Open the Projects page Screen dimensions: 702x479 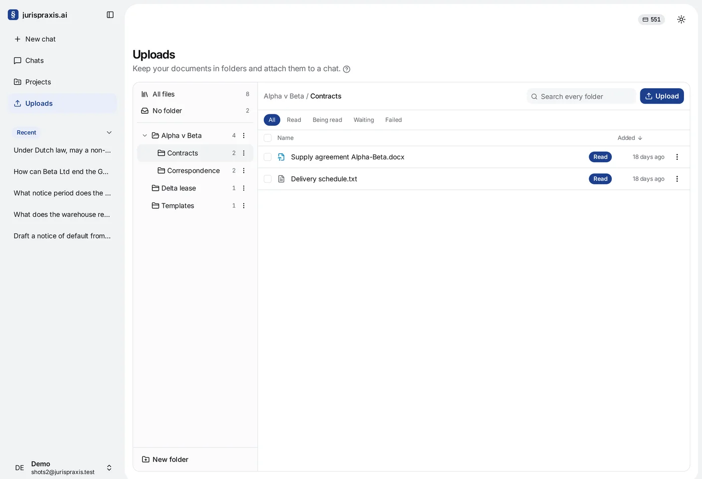(62, 82)
